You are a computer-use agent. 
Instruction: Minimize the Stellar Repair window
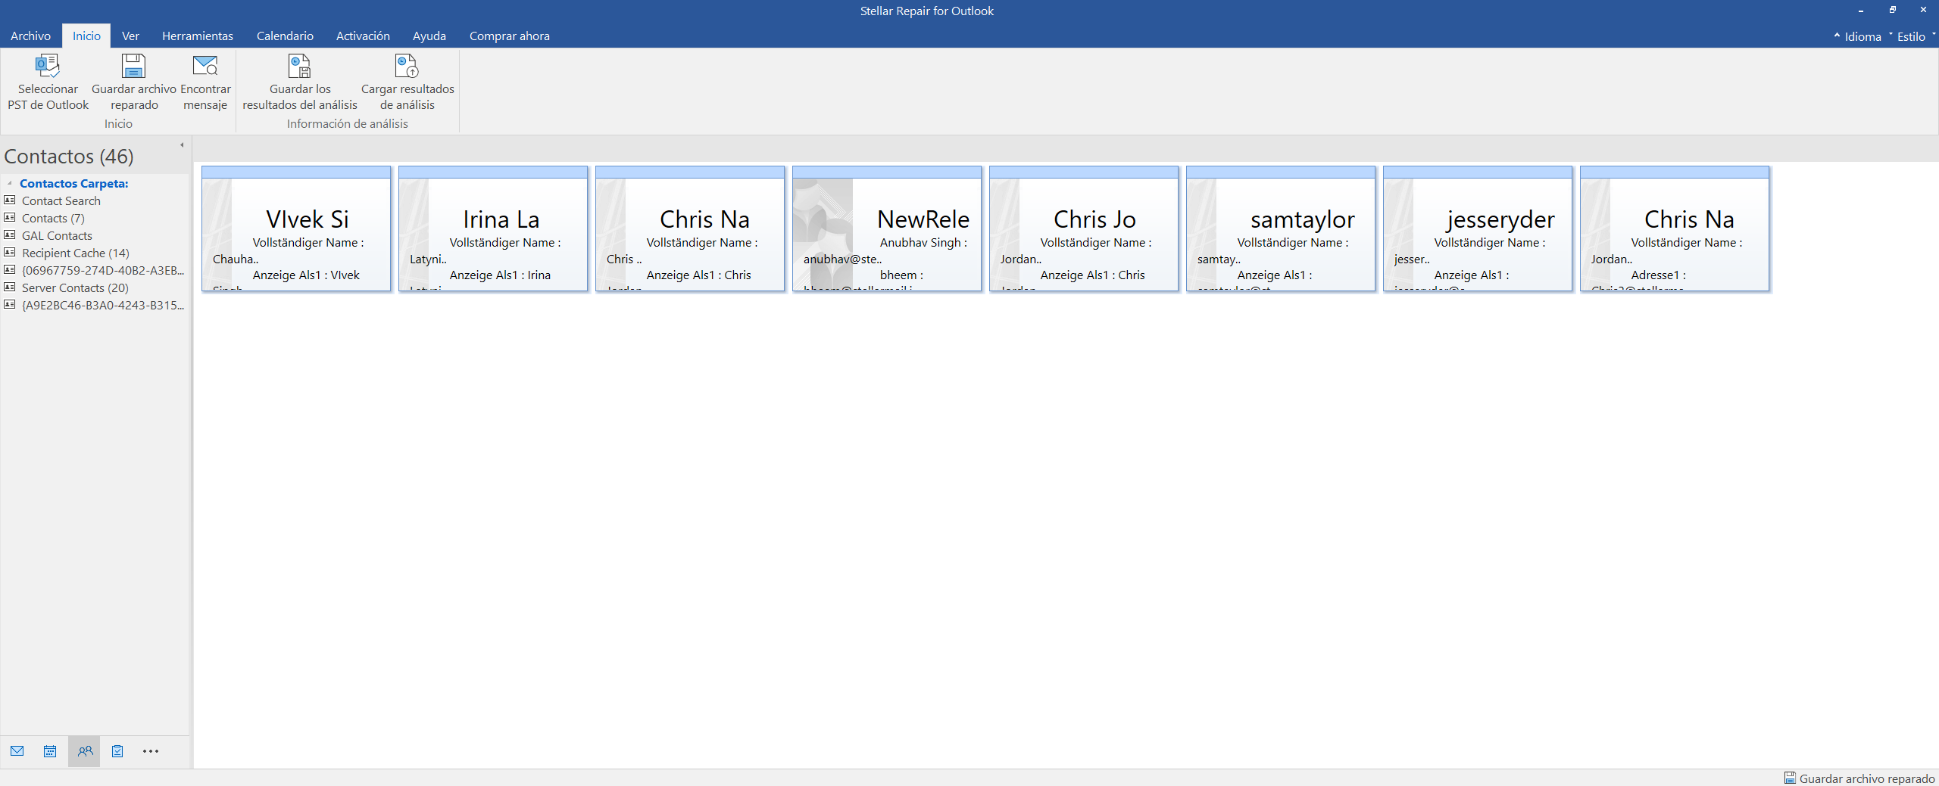(x=1860, y=11)
